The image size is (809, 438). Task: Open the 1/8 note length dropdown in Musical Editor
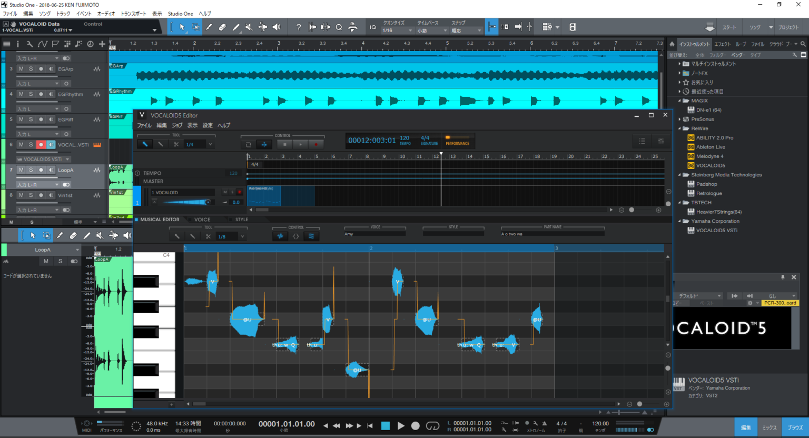click(242, 236)
